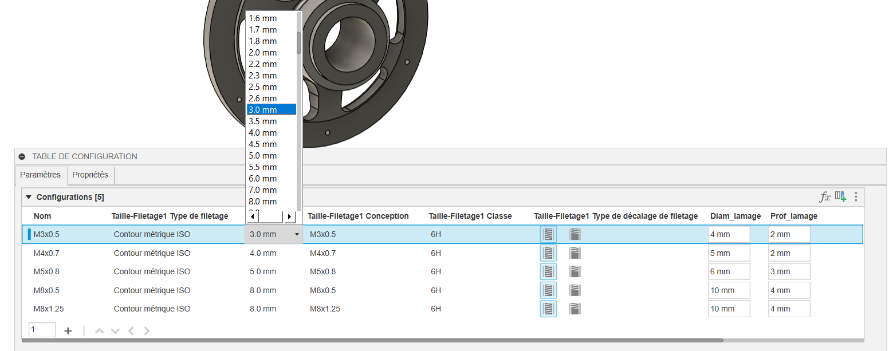Viewport: 893px width, 351px height.
Task: Switch to the Propriétés tab
Action: tap(91, 175)
